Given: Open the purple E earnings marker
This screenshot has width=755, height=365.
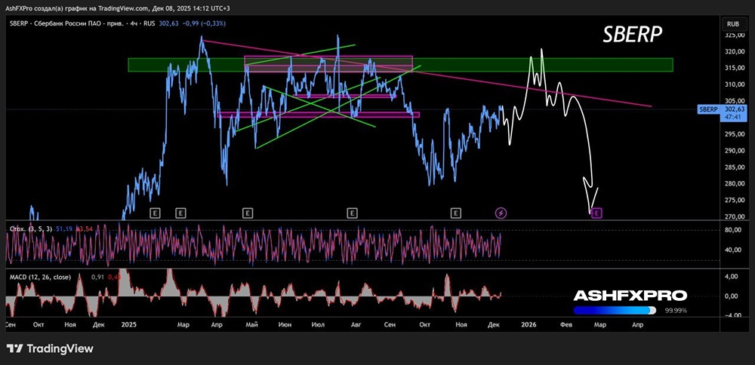Looking at the screenshot, I should [597, 212].
